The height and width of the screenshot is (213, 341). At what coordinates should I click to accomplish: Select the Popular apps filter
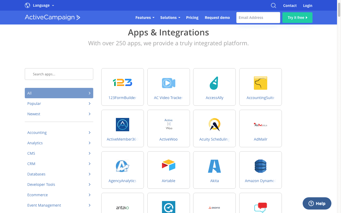[59, 104]
